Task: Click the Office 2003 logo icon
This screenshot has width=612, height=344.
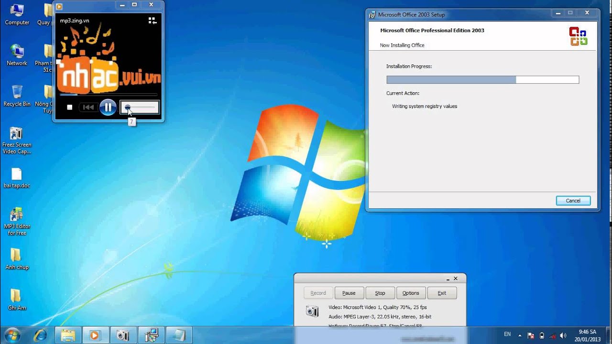Action: click(x=578, y=36)
